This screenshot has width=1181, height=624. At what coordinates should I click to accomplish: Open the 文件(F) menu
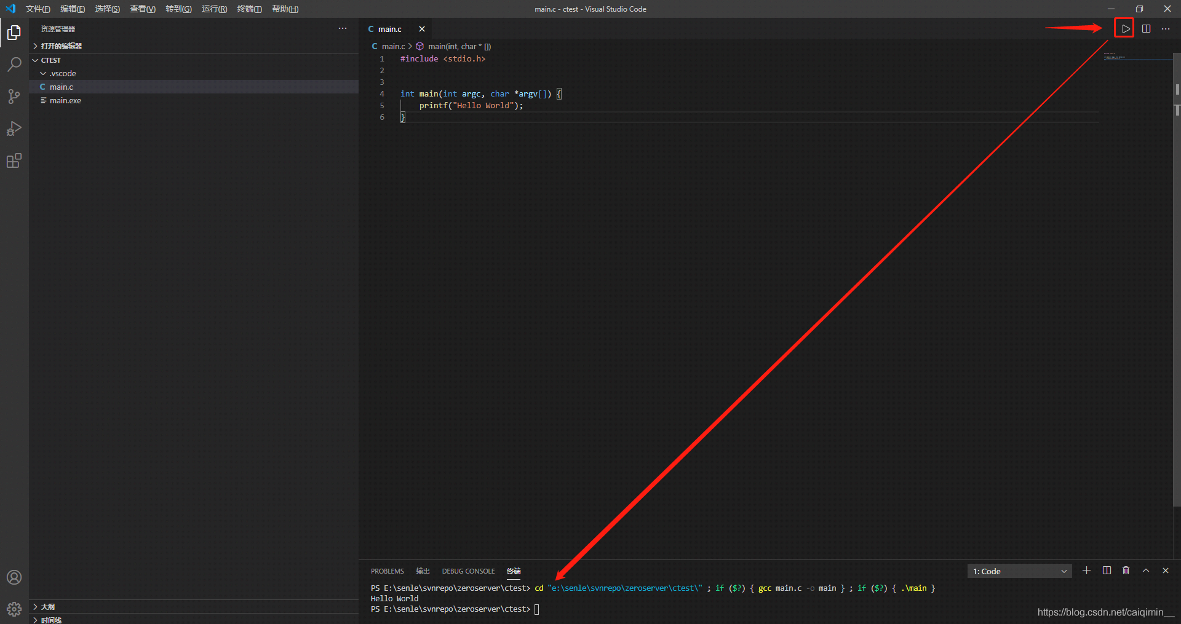point(38,9)
